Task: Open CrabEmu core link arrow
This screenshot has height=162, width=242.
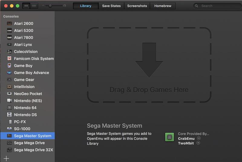Action: pos(199,138)
